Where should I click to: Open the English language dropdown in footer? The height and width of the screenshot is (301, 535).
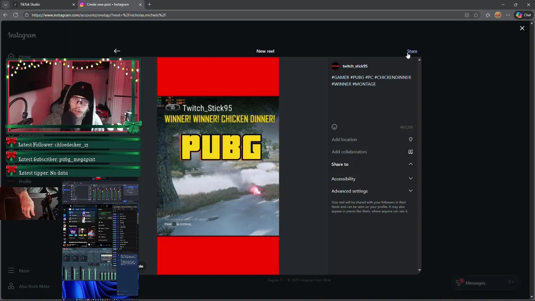[275, 280]
